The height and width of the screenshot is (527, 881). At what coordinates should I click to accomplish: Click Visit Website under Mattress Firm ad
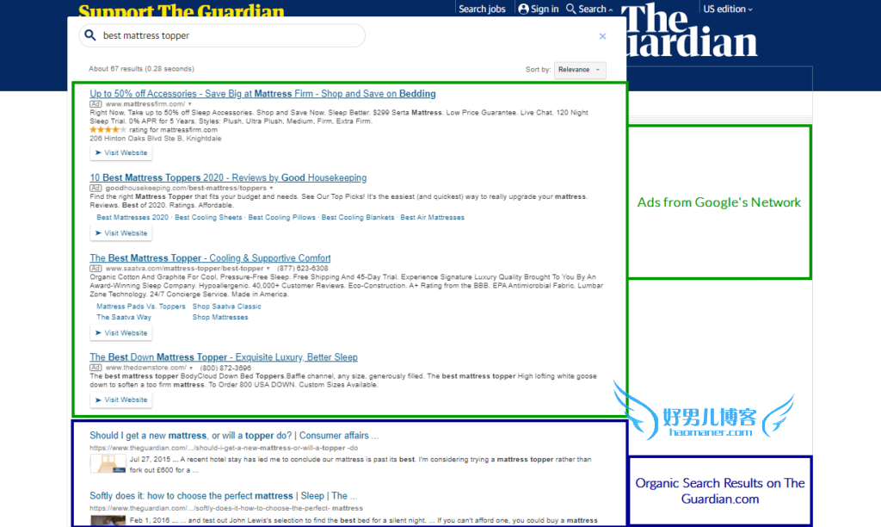(120, 153)
